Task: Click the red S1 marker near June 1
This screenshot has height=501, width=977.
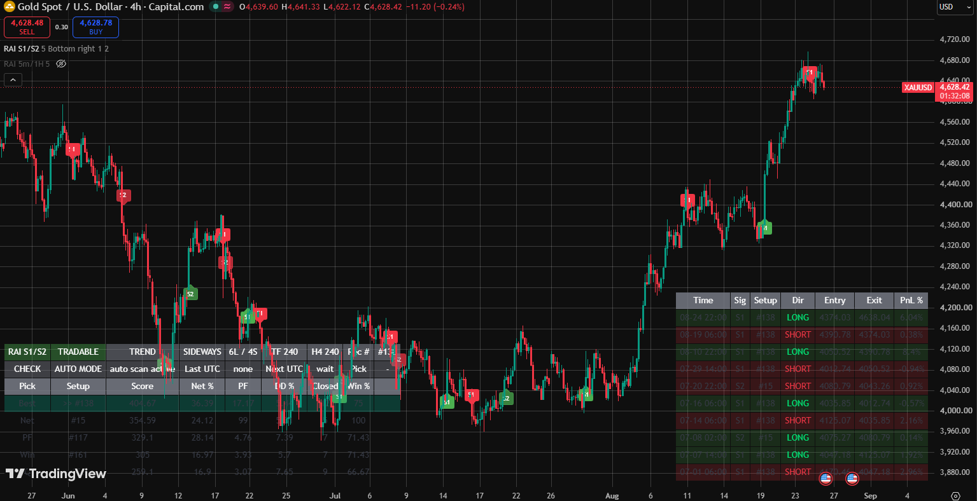Action: (73, 150)
